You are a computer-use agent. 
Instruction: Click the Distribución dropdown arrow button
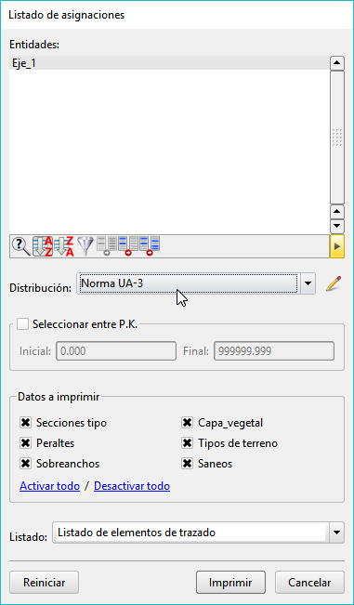coord(308,283)
